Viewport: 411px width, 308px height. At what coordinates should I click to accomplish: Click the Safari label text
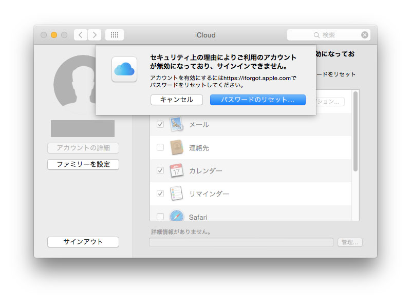click(198, 217)
